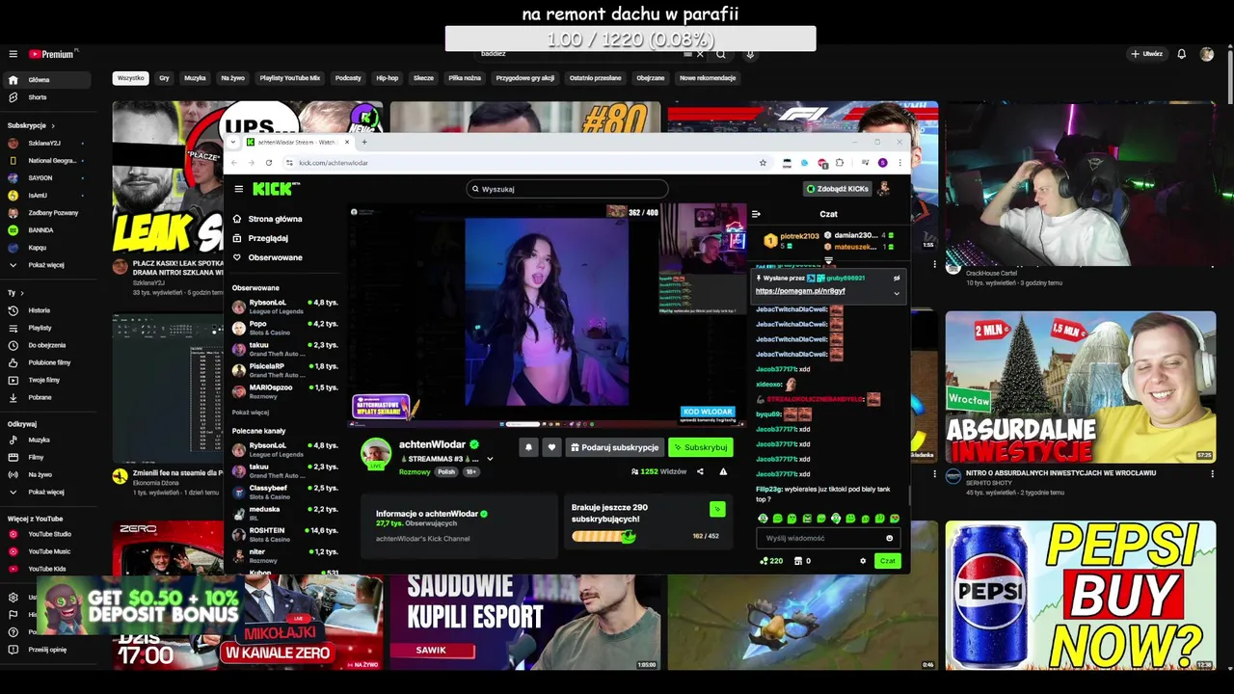Report stream with warning triangle icon
Viewport: 1234px width, 694px height.
723,471
